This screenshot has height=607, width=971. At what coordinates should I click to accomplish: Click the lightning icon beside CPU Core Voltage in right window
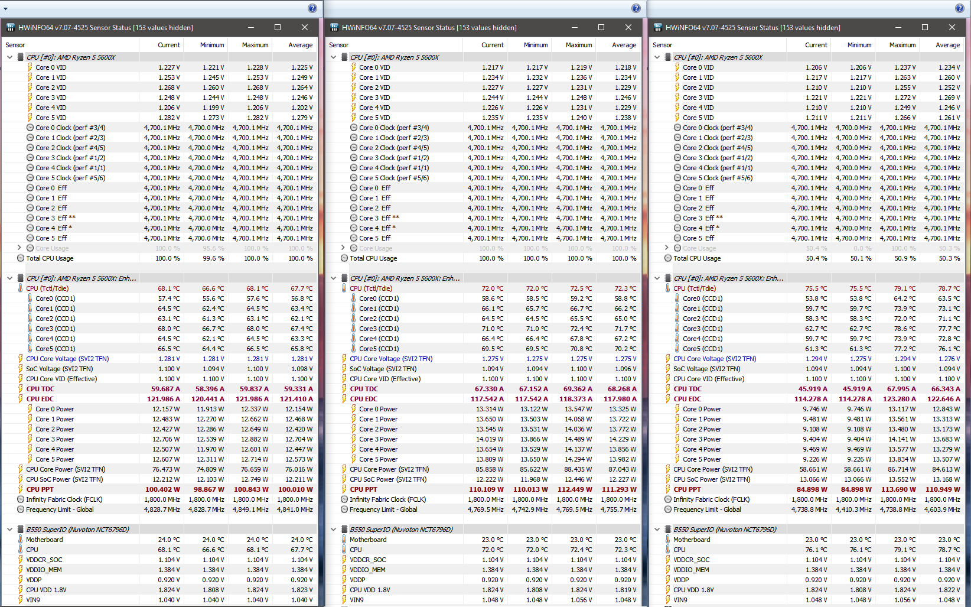668,359
